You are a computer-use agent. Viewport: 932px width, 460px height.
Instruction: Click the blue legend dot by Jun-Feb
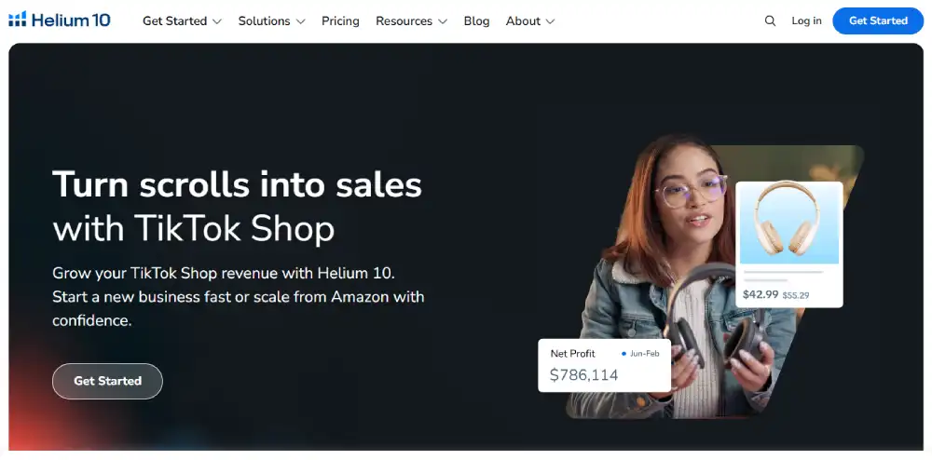coord(624,354)
